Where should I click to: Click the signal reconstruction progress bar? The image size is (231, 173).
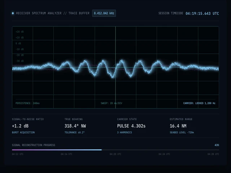[115, 150]
